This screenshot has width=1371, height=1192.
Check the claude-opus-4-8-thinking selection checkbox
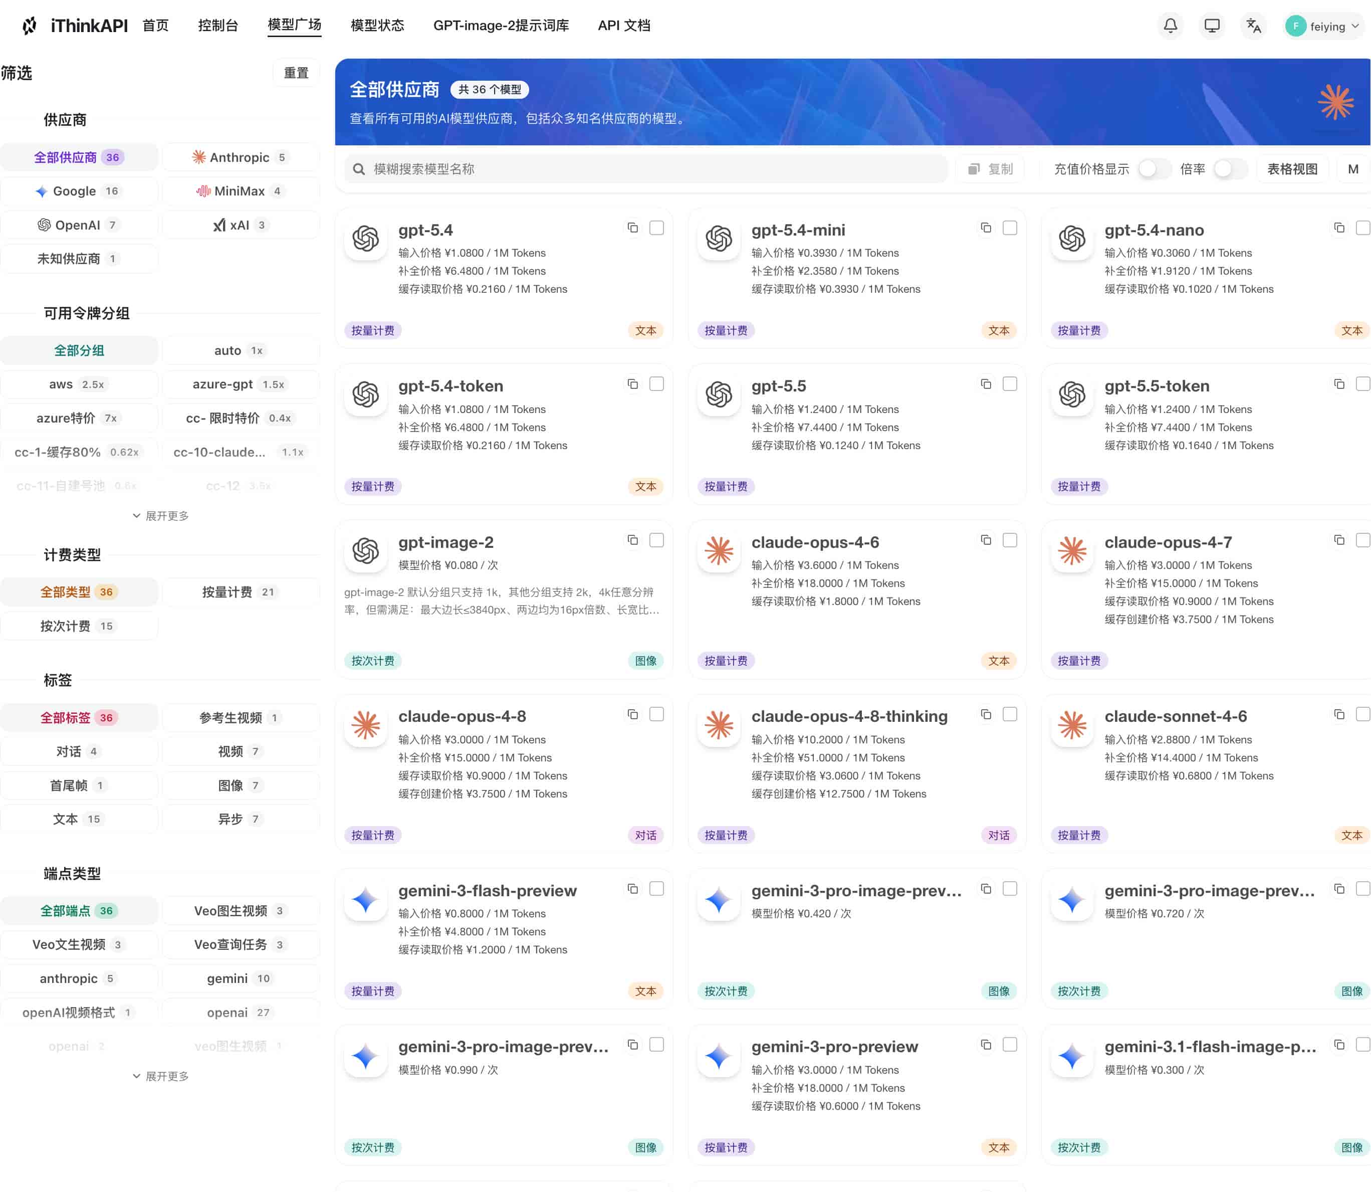coord(1009,714)
